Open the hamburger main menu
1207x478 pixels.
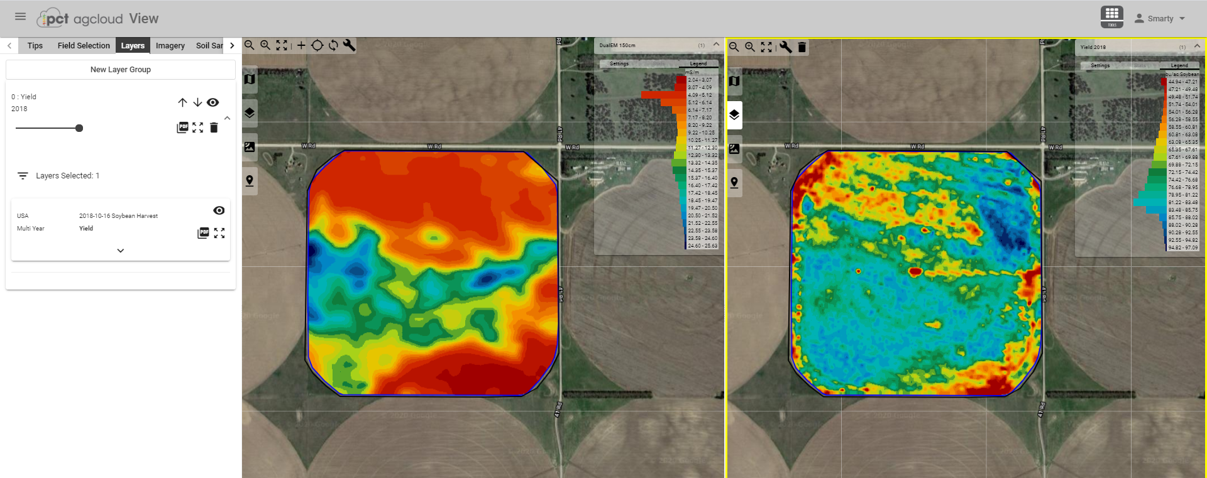point(20,16)
